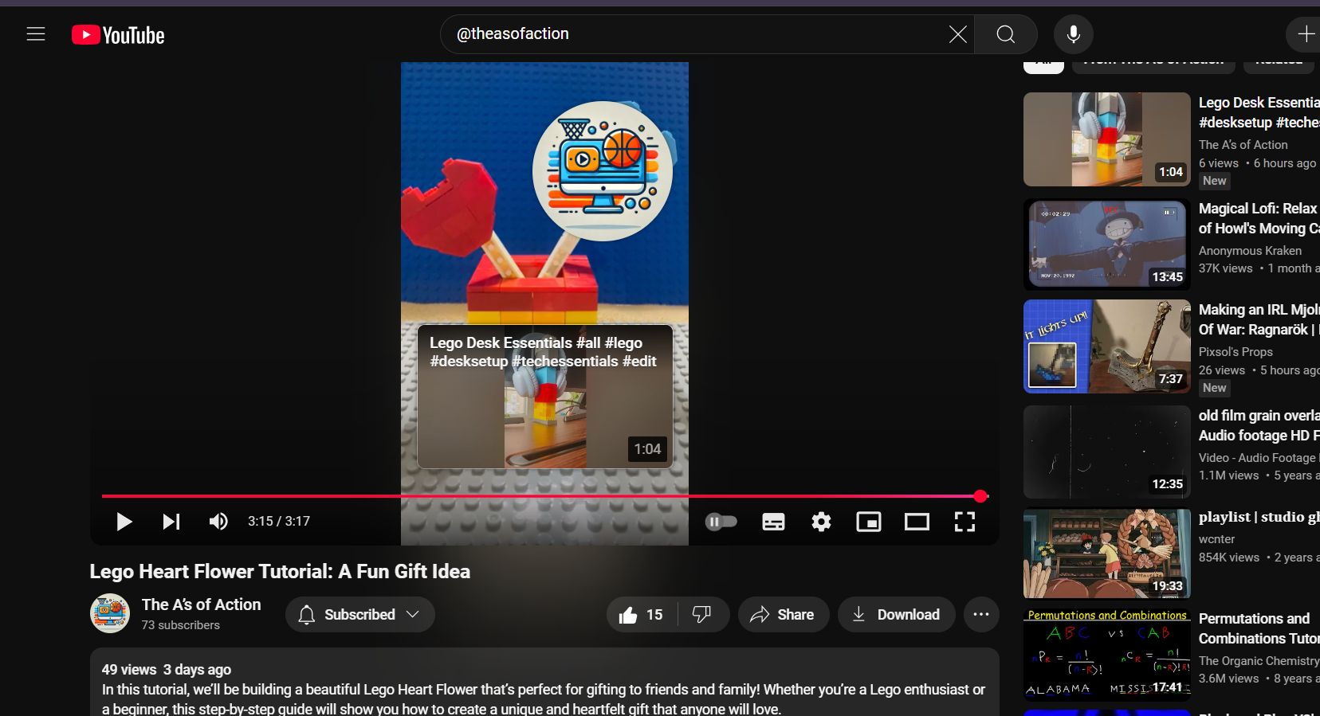1320x716 pixels.
Task: Open the suggested Lego Desk Essentials end card
Action: coord(545,397)
